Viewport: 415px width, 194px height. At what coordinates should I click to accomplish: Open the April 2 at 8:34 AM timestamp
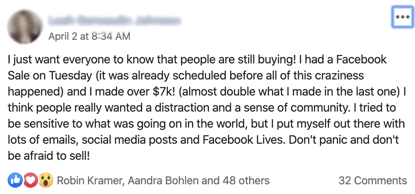pyautogui.click(x=90, y=36)
